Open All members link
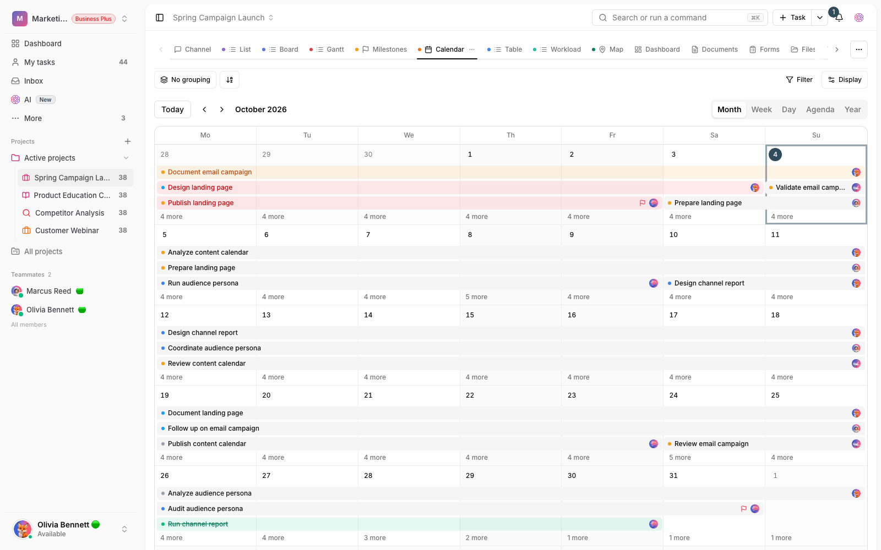 (29, 324)
